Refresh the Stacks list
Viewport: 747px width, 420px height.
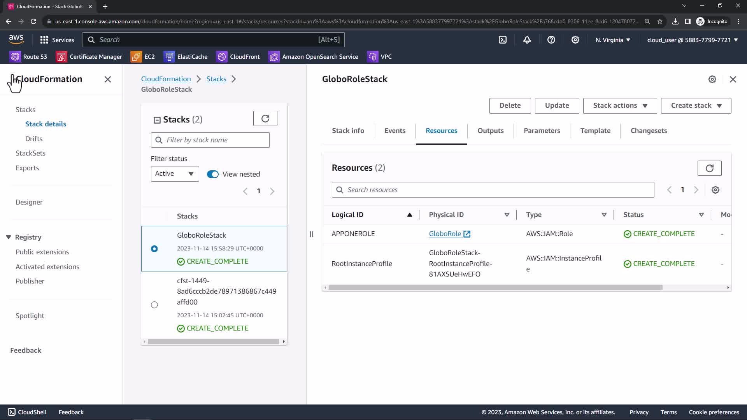tap(265, 119)
